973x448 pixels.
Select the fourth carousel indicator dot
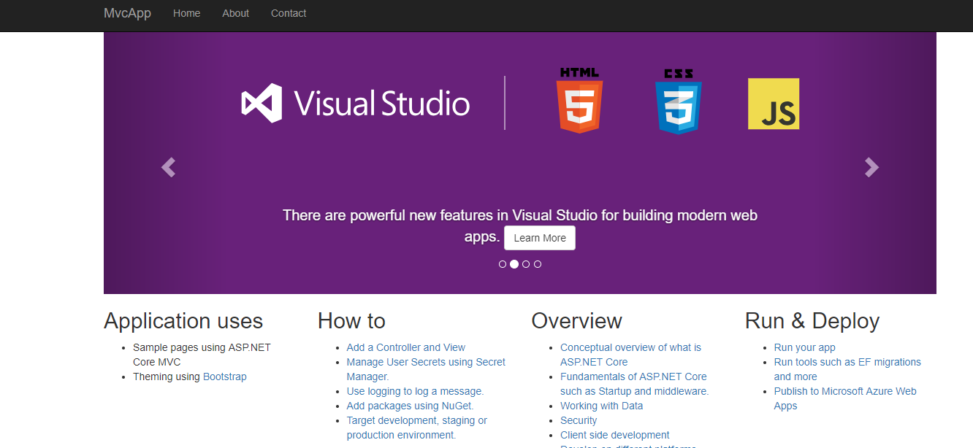[x=538, y=264]
